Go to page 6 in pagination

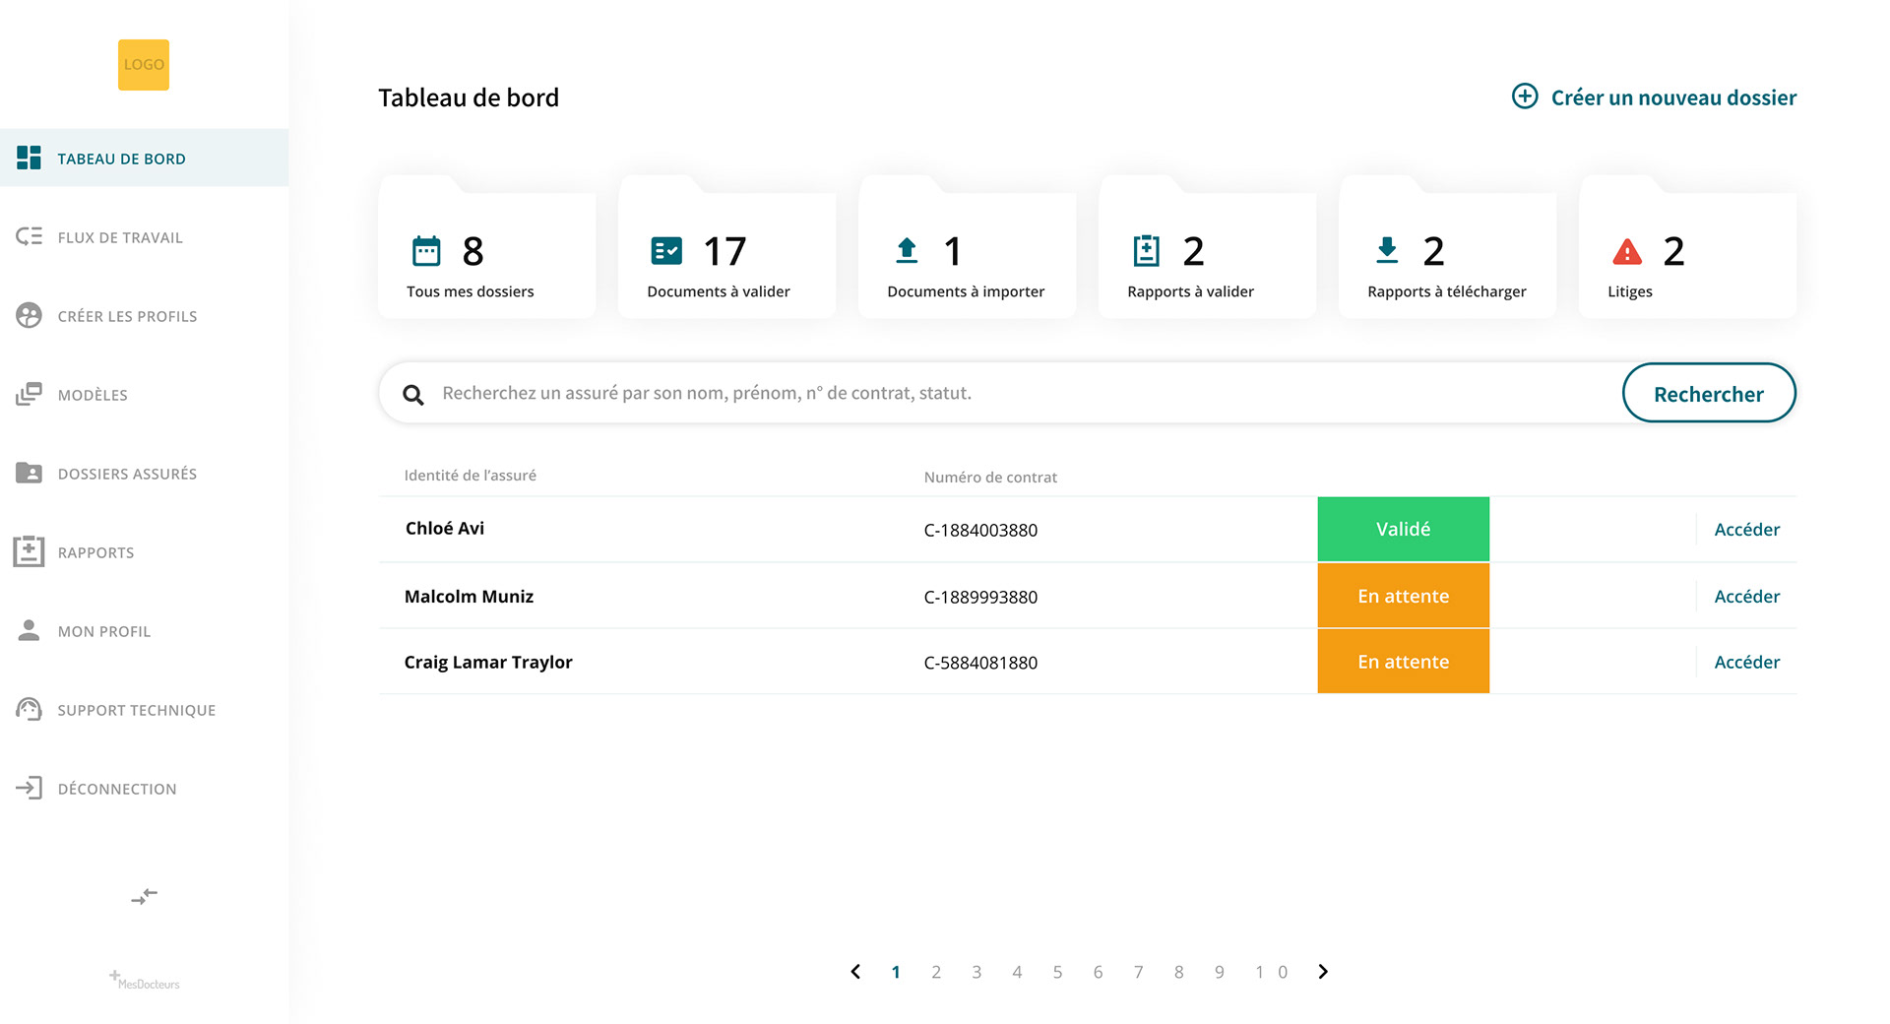(x=1098, y=973)
